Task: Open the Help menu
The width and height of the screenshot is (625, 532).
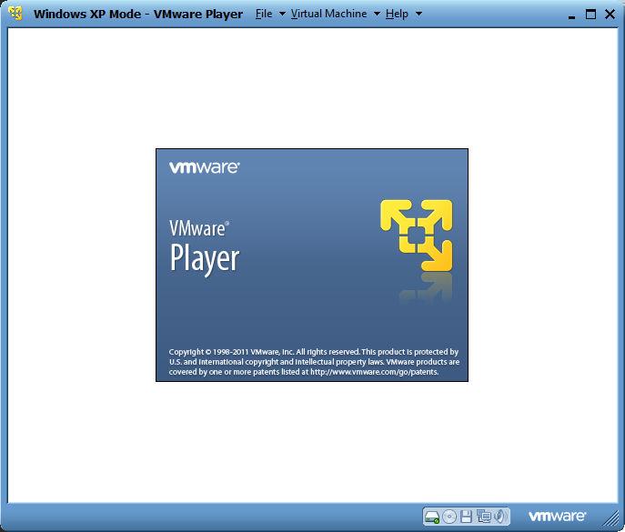Action: pos(397,15)
